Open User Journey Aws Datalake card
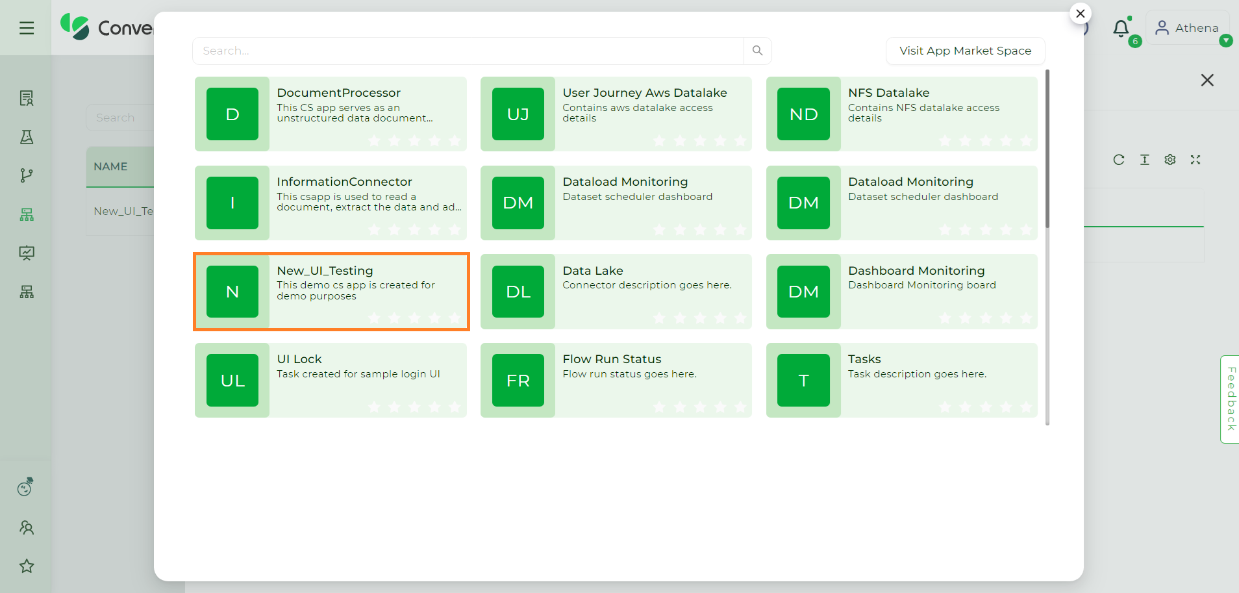1239x593 pixels. [x=616, y=114]
